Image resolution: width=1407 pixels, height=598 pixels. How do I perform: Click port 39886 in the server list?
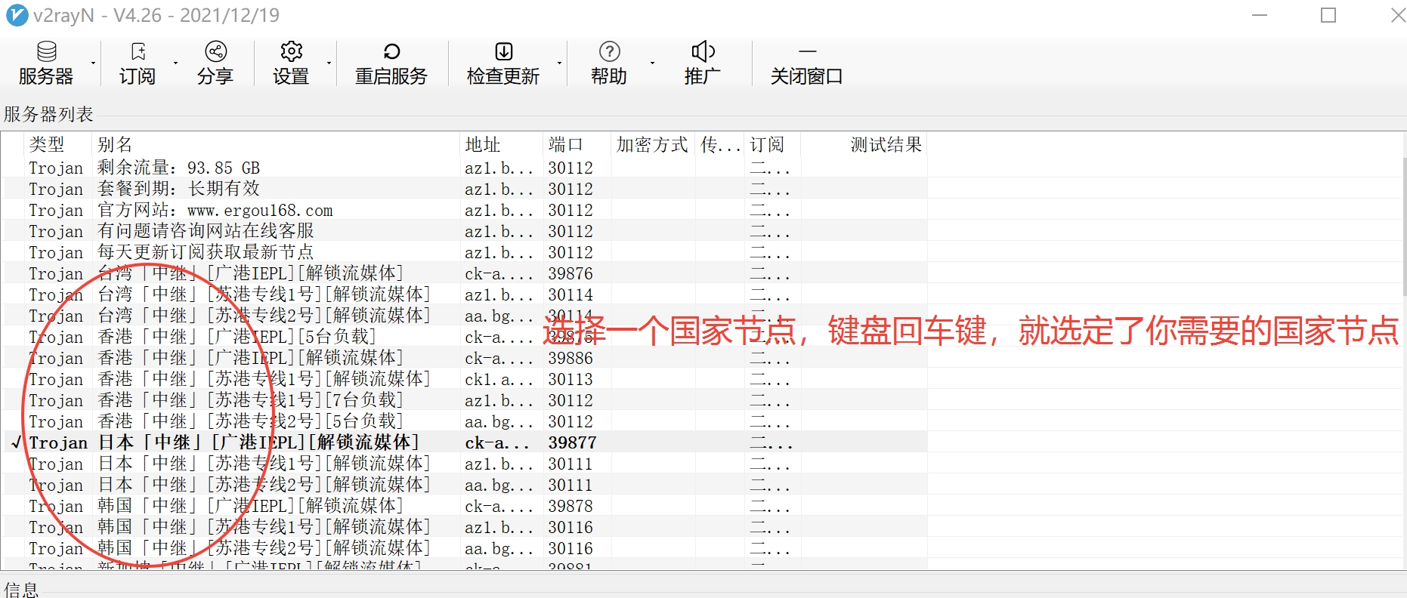point(571,358)
